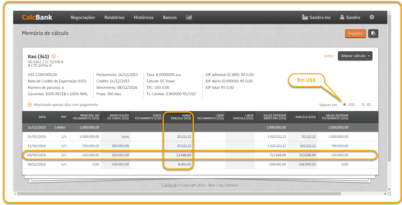The height and width of the screenshot is (205, 402).
Task: Click the horizontal scrollbar thumb
Action: coord(179,194)
